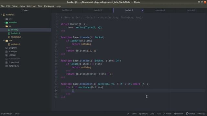Click the .travis.yml file icon
207x116 pixels.
(6, 52)
